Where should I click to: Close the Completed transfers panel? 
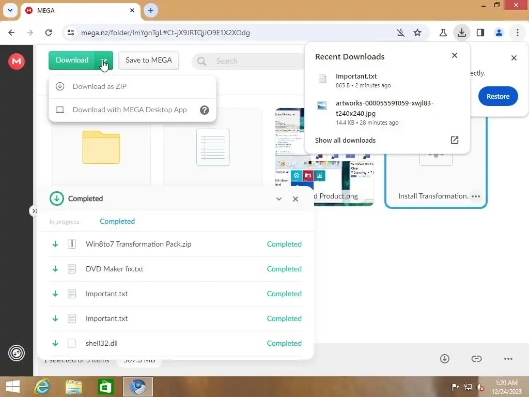click(x=295, y=199)
